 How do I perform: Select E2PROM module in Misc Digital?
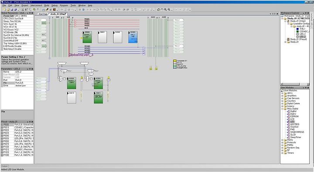pyautogui.click(x=294, y=117)
